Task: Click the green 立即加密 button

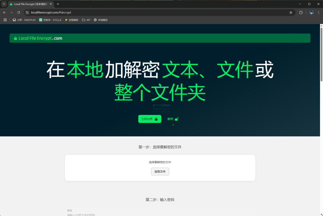Action: (x=150, y=119)
